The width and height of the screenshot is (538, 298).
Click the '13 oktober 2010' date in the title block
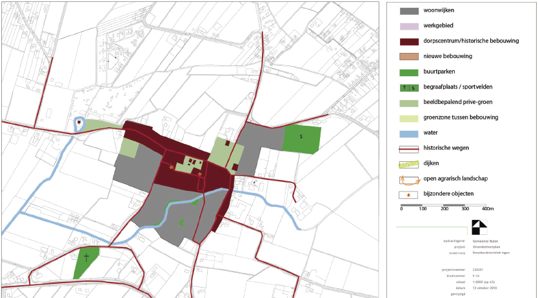click(484, 288)
